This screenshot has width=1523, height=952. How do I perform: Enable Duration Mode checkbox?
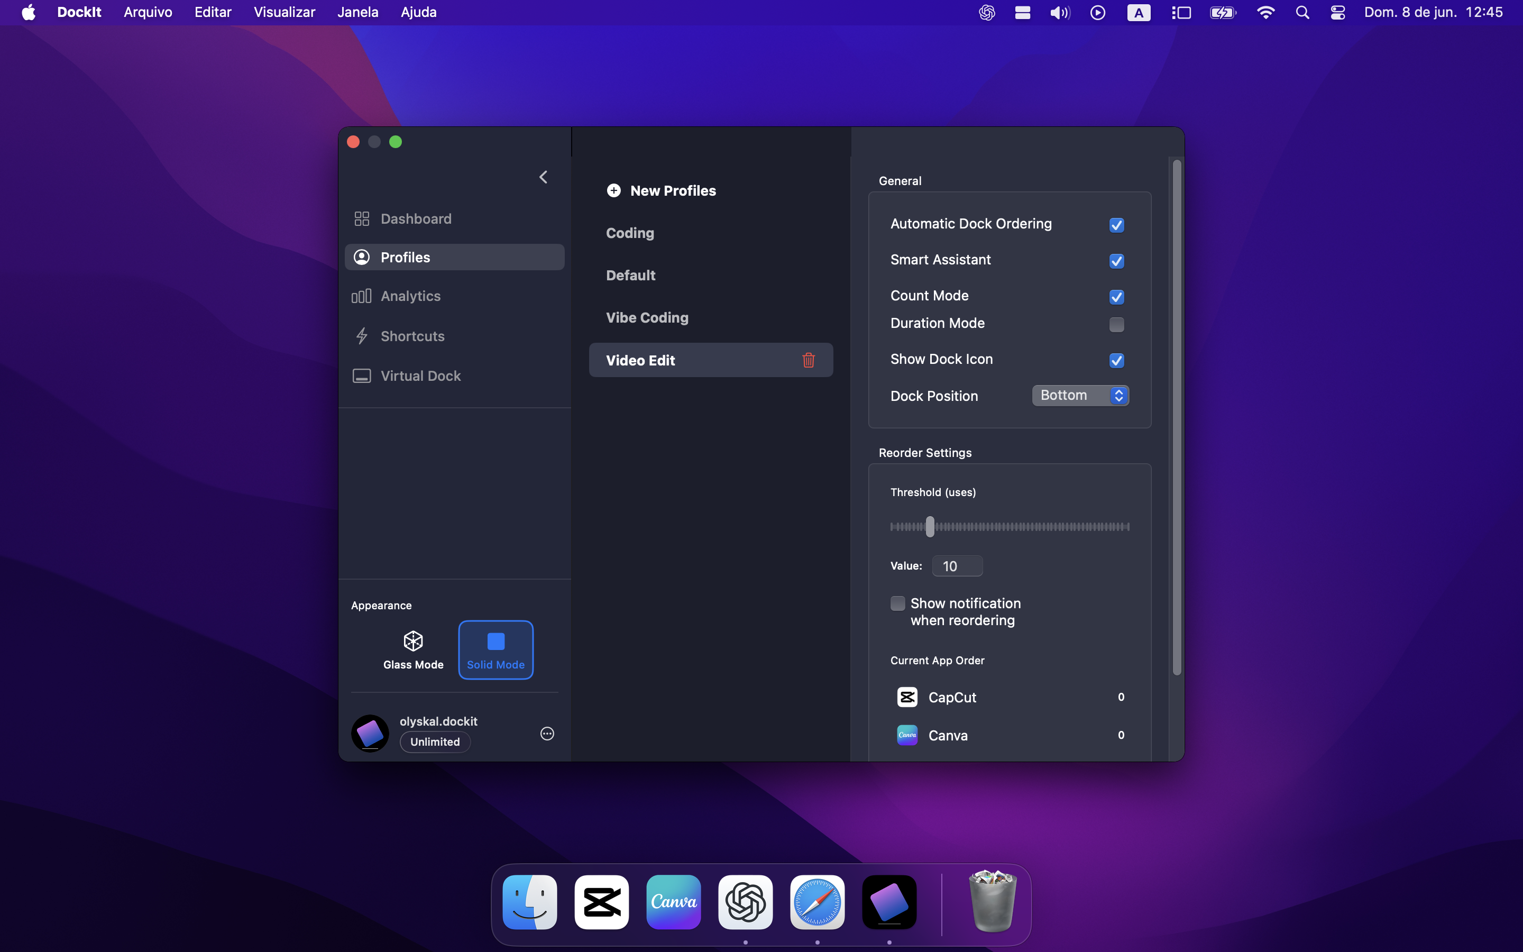point(1116,324)
